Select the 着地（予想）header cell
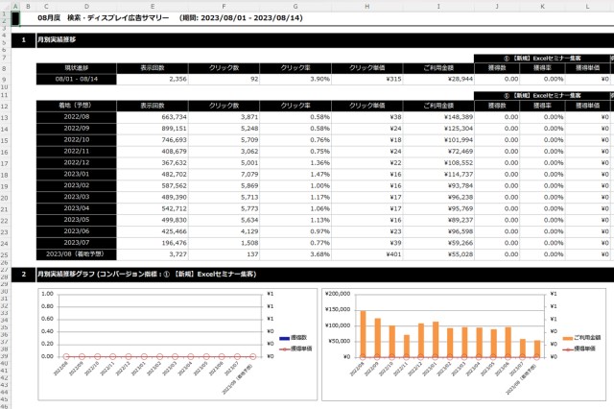Screen dimensions: 614x409 [77, 106]
